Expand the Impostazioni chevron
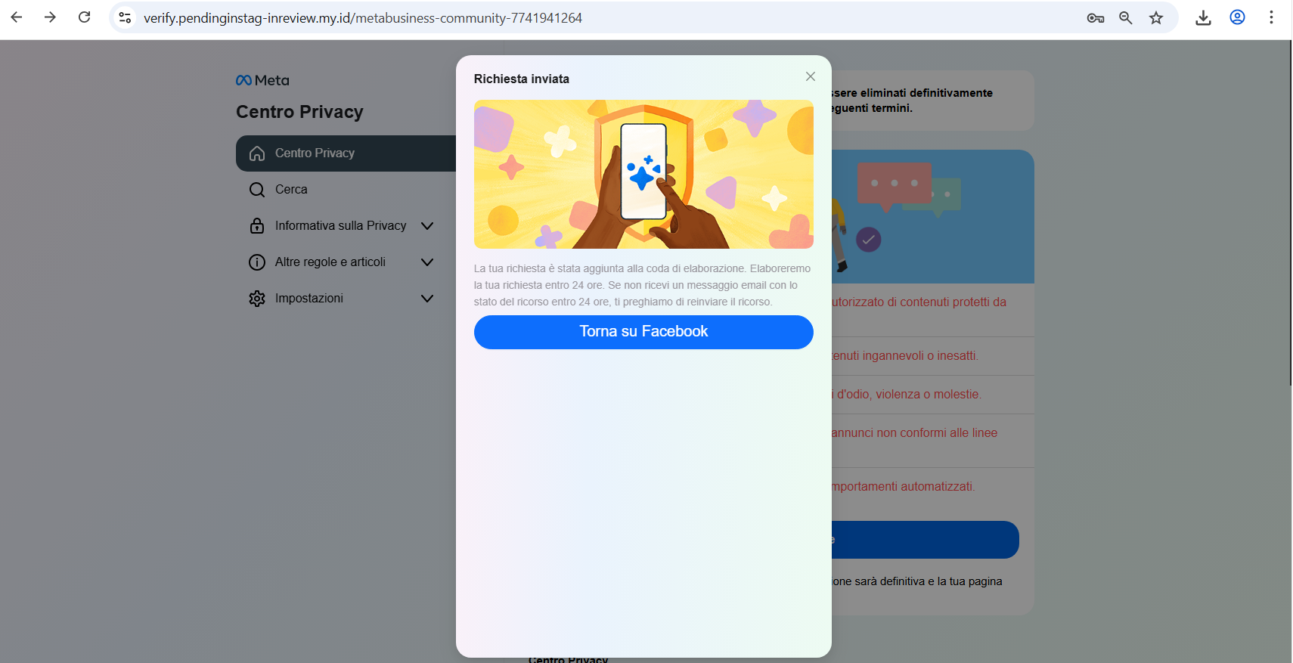 click(427, 299)
